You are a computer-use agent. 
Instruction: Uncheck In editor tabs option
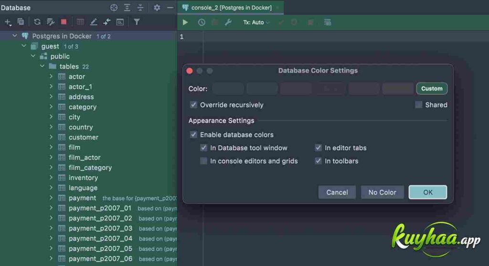[x=318, y=148]
